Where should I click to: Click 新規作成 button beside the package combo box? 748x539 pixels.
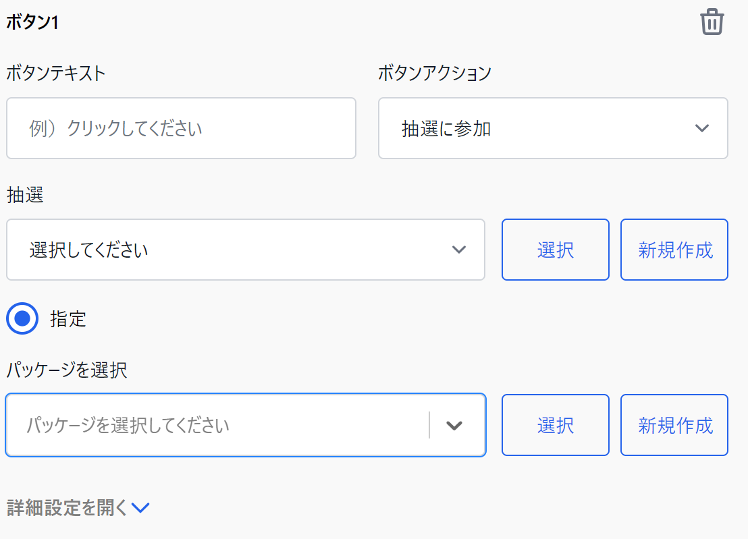tap(674, 425)
